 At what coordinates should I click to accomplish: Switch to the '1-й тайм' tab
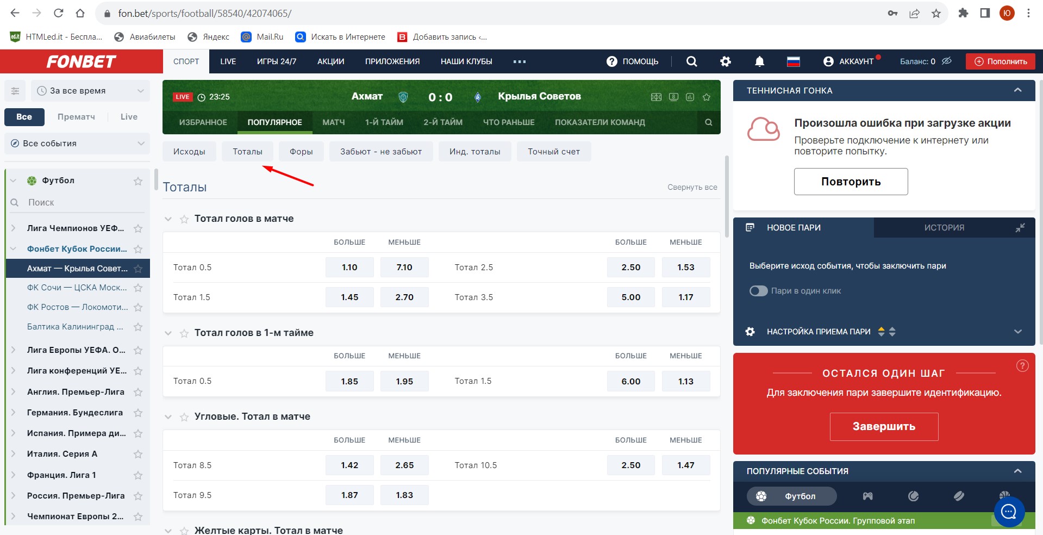coord(384,122)
